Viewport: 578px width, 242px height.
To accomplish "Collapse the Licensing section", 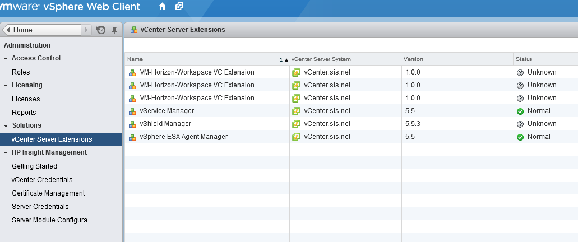I will click(6, 86).
